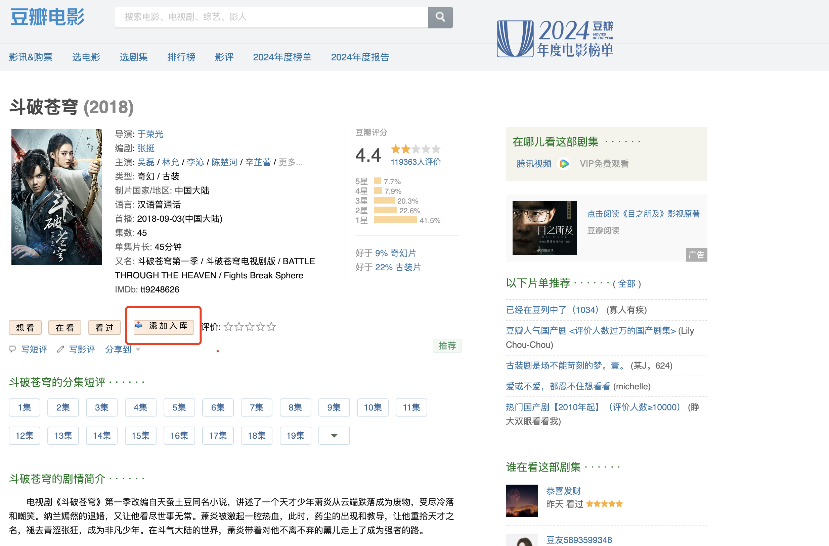This screenshot has height=546, width=829.
Task: Open user 豆友5893599348's profile
Action: (579, 540)
